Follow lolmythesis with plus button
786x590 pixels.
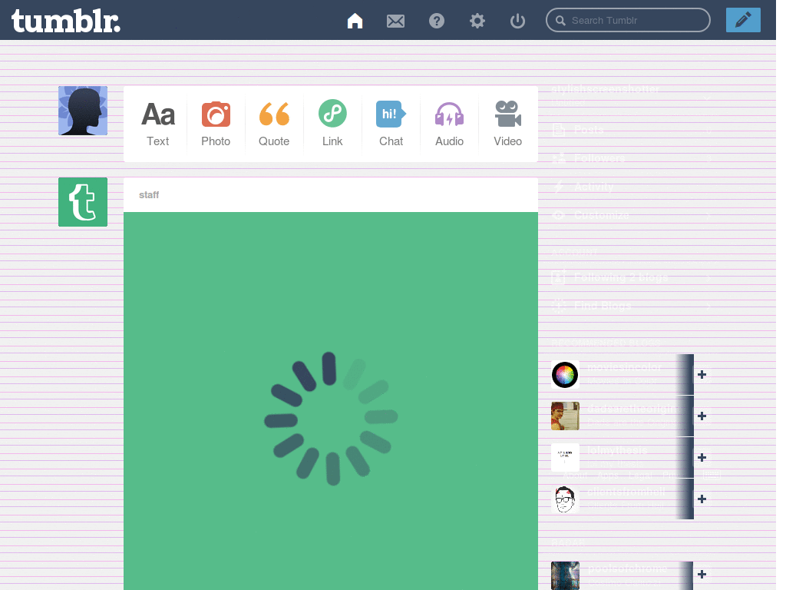click(x=702, y=457)
